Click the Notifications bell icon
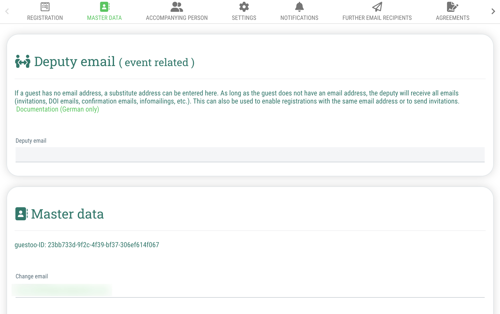Viewport: 500px width, 314px height. pyautogui.click(x=299, y=7)
